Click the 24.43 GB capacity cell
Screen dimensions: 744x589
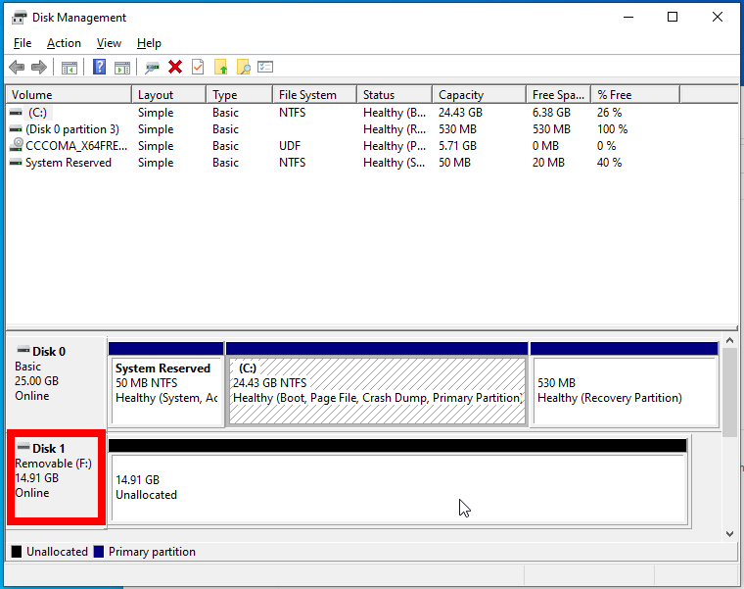click(x=460, y=113)
